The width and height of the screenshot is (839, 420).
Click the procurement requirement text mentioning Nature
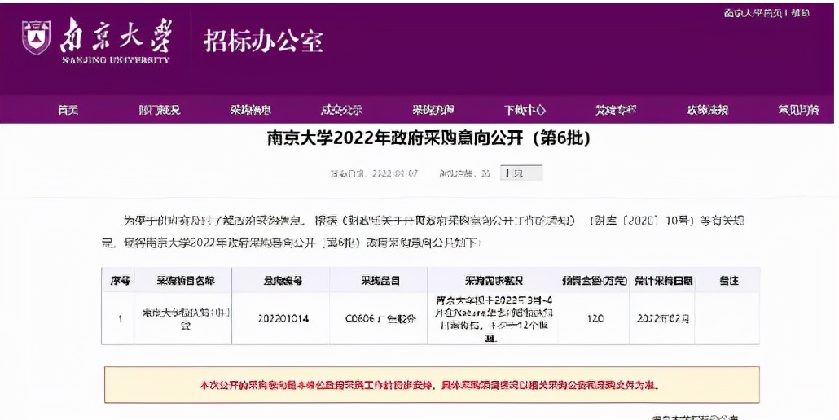point(494,319)
